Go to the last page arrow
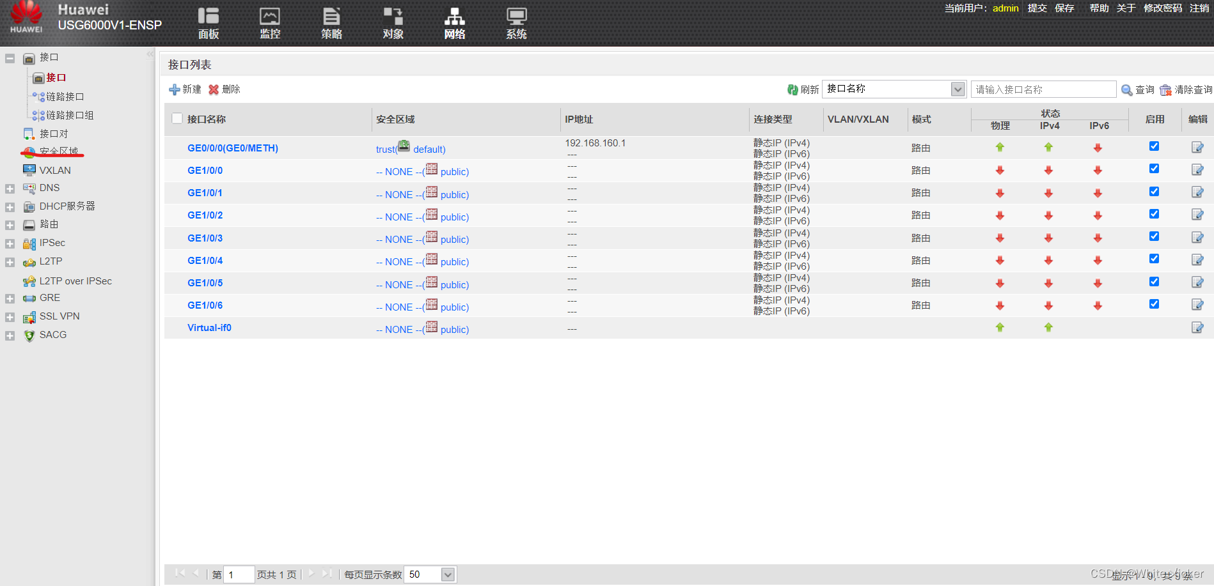 pos(327,573)
